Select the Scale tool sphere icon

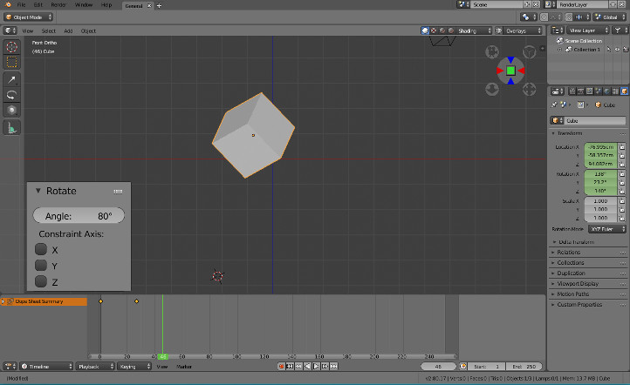pos(11,111)
